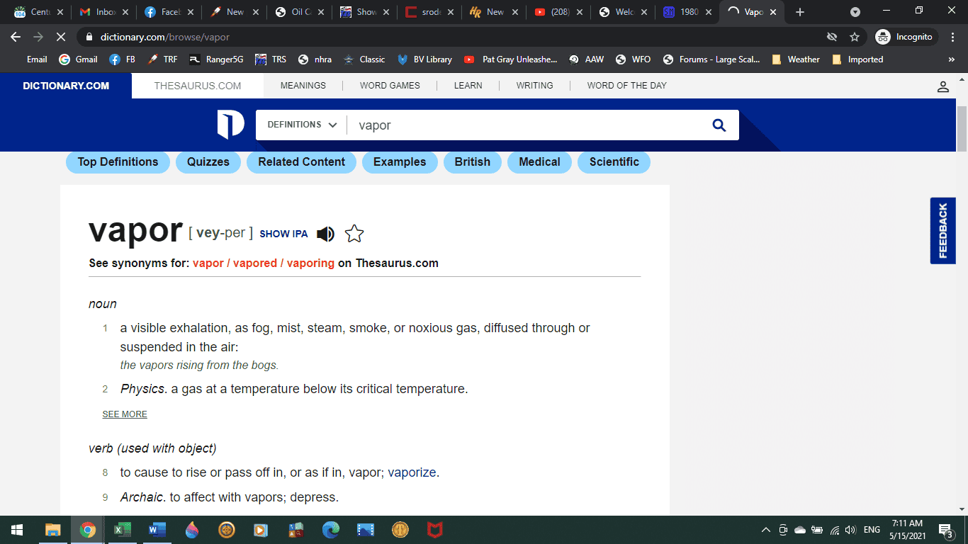Toggle SHOW IPA pronunciation
Viewport: 968px width, 544px height.
click(x=283, y=234)
